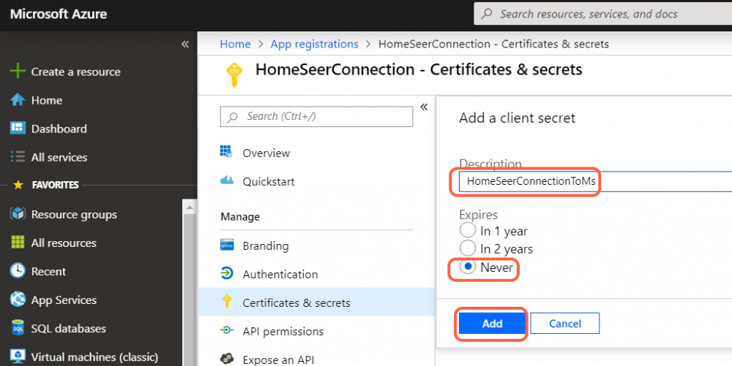732x366 pixels.
Task: Choose the 'In 2 years' expiry option
Action: 468,249
